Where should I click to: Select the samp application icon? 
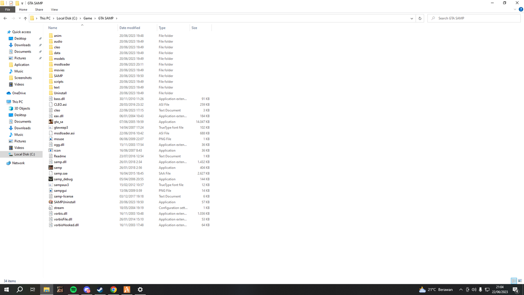51,168
